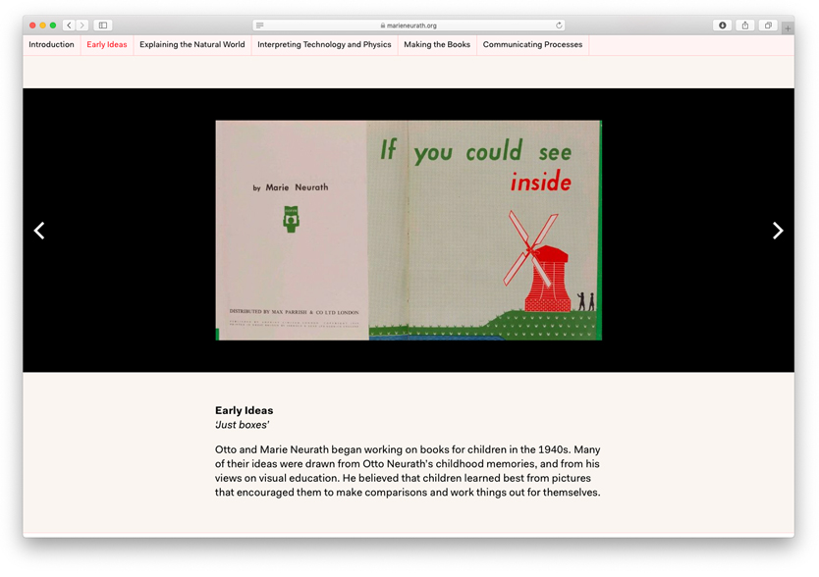
Task: Go back using Safari's back arrow
Action: (x=69, y=26)
